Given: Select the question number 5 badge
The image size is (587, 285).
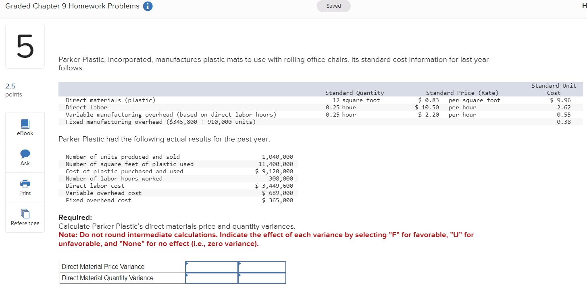Looking at the screenshot, I should (x=25, y=46).
